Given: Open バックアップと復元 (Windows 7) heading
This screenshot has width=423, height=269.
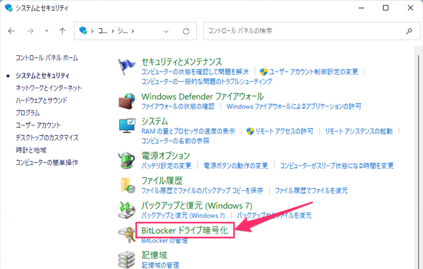Looking at the screenshot, I should pos(197,205).
